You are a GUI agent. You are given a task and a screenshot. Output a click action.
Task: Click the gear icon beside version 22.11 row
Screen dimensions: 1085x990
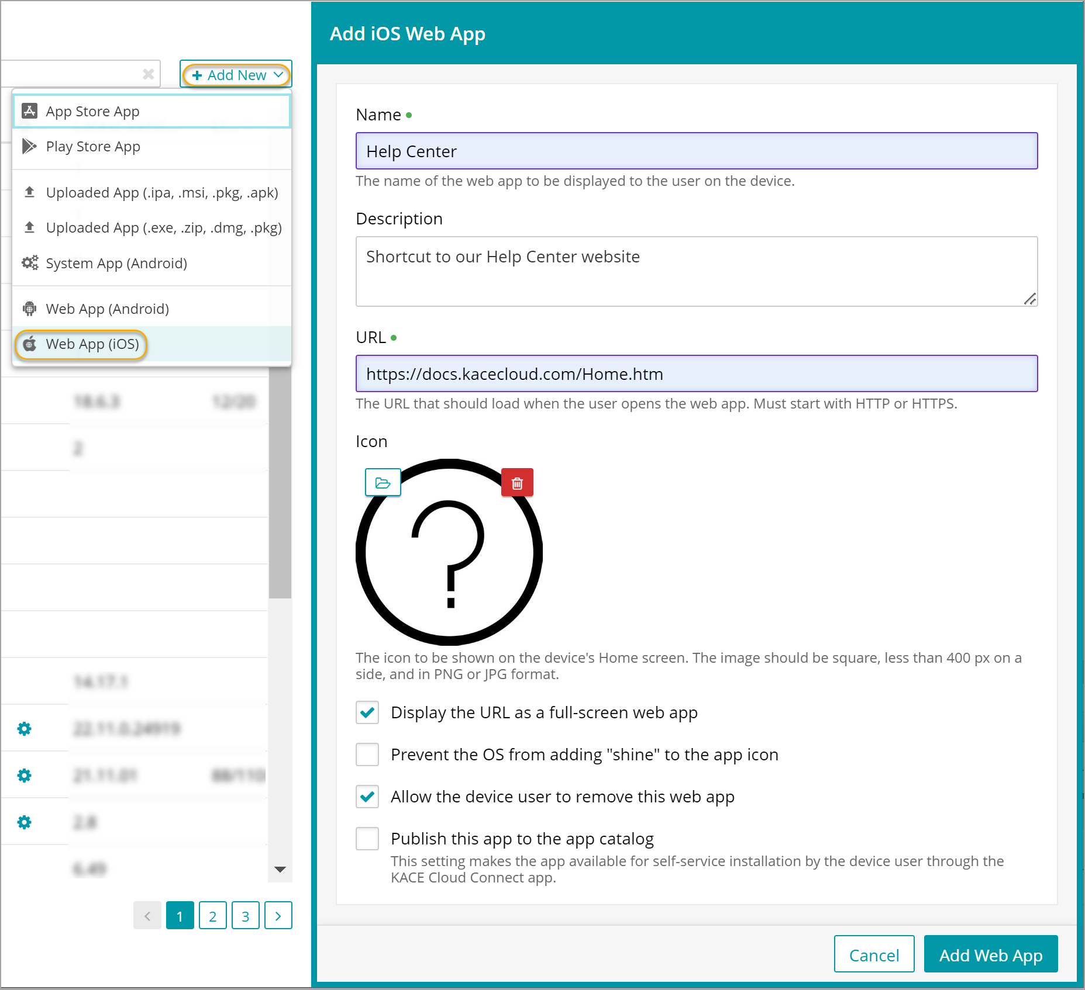click(24, 729)
